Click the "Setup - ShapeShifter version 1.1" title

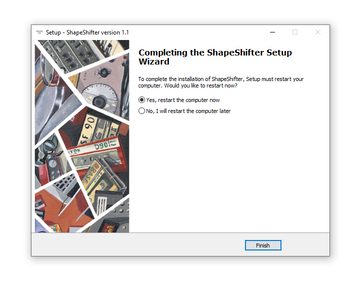[x=87, y=32]
